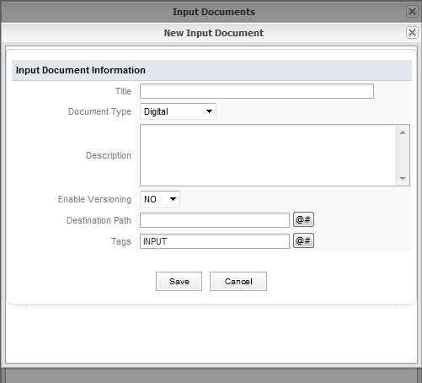Click the Description scrollbar down arrow

click(403, 178)
